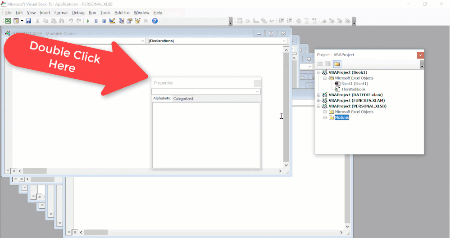
Task: Switch to Procedure View in Module6 window
Action: (x=8, y=171)
